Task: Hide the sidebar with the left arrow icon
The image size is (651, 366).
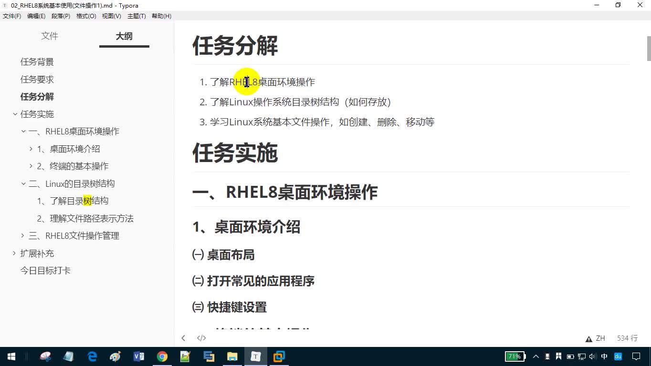Action: (x=183, y=338)
